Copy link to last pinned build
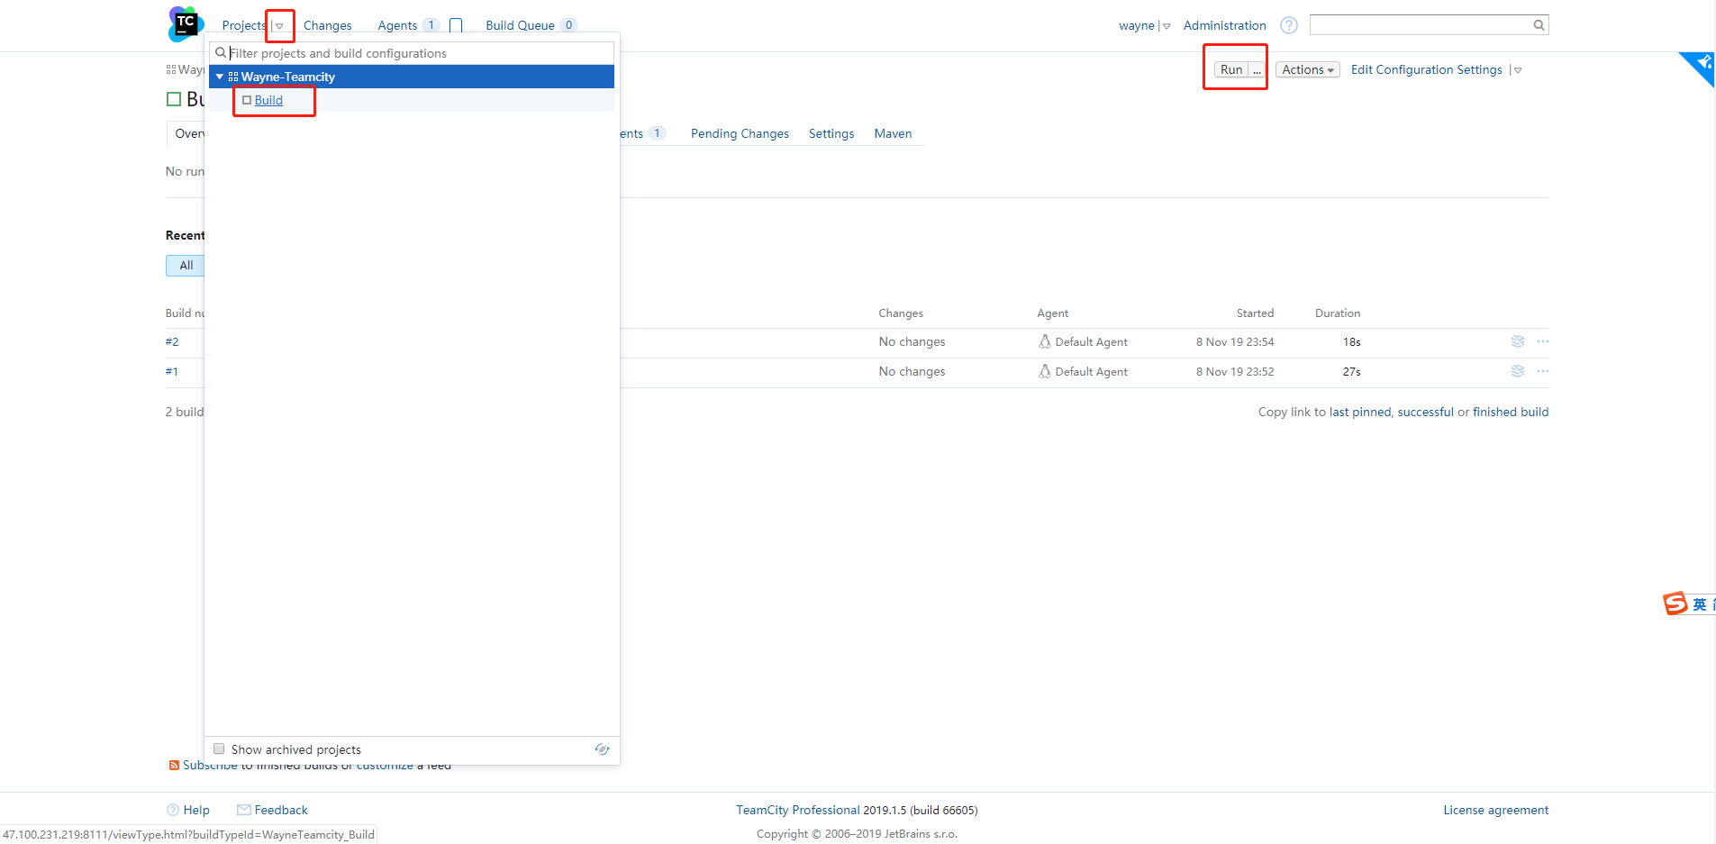 [1360, 412]
